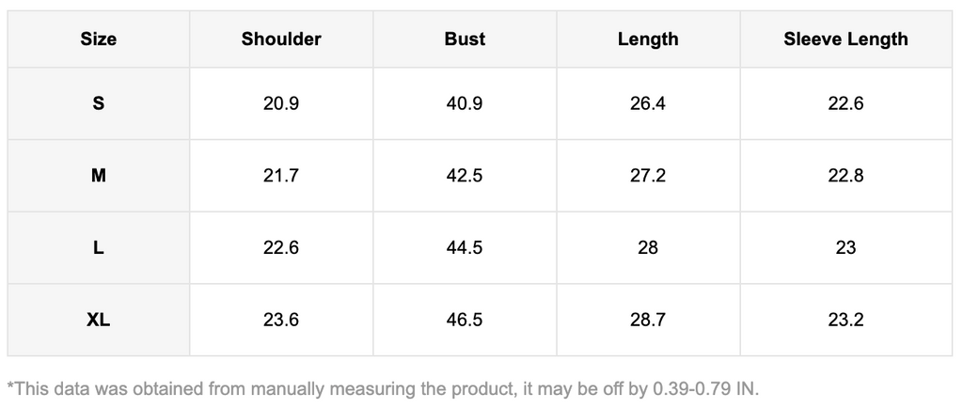This screenshot has width=963, height=408.
Task: Click the 44.5 bust cell for L
Action: [x=465, y=247]
